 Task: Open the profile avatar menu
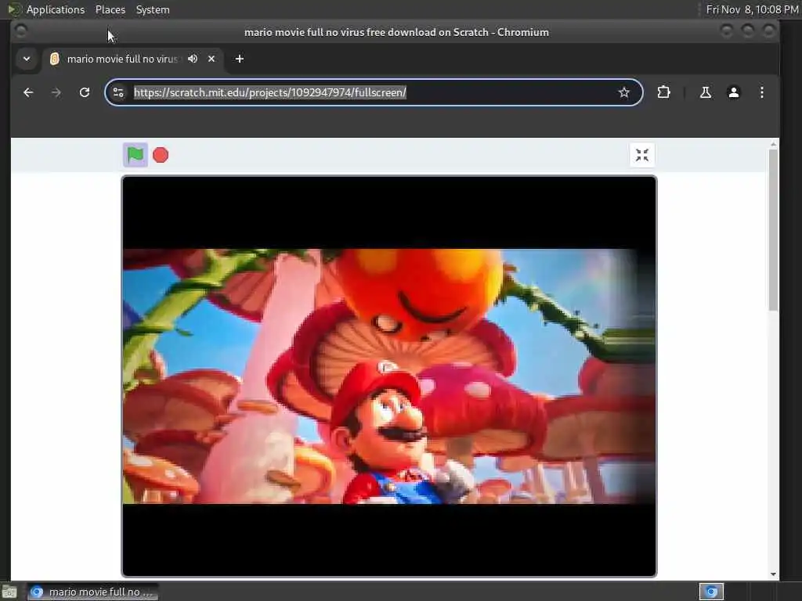[733, 92]
